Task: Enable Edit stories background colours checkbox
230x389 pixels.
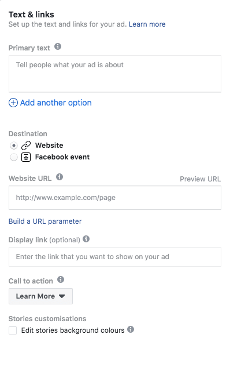Action: tap(13, 330)
